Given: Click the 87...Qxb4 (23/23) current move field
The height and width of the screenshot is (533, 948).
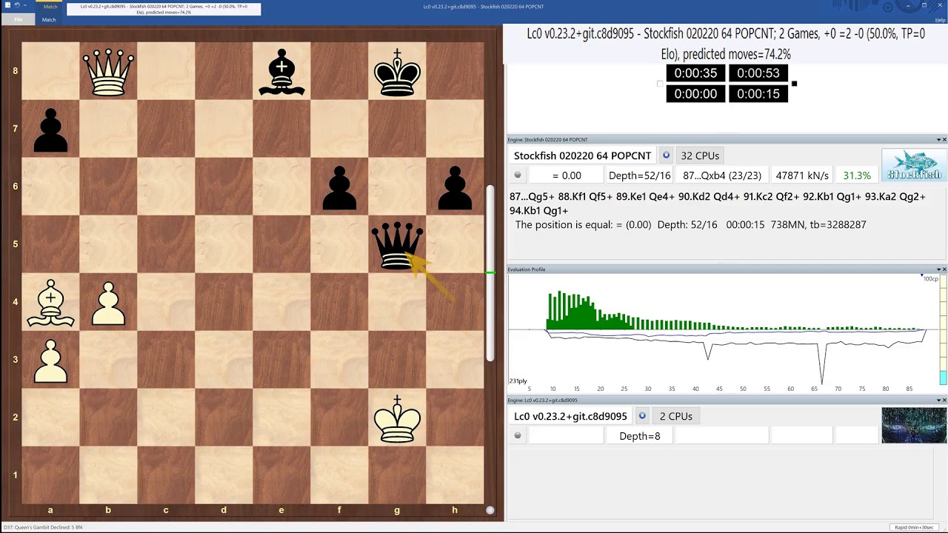Looking at the screenshot, I should point(722,175).
